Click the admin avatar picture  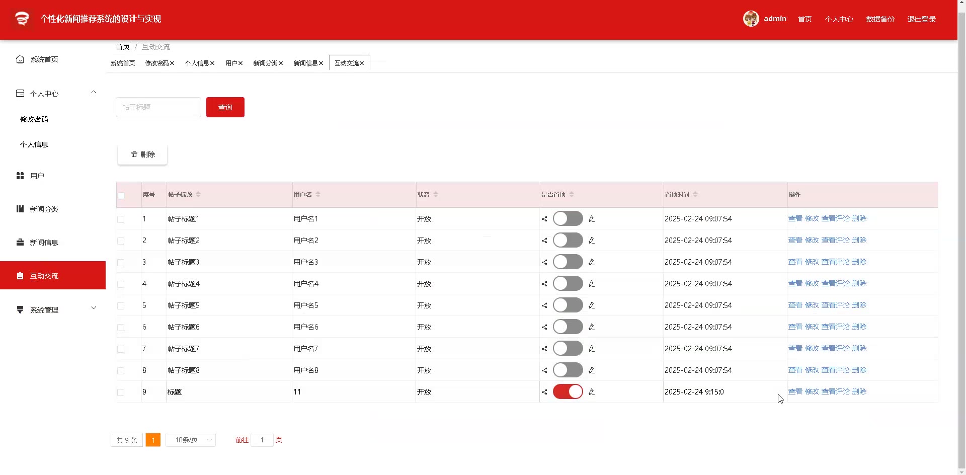pos(751,19)
